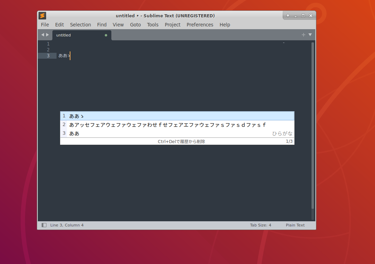The width and height of the screenshot is (375, 264).
Task: Open the Preferences menu
Action: (200, 25)
